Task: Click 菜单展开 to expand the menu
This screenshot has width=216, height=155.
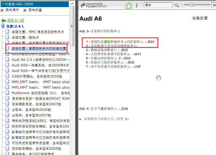Action: point(12,10)
